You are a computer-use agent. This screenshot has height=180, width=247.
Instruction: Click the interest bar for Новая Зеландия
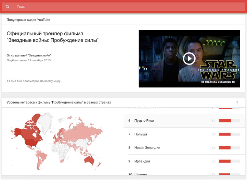(x=229, y=148)
